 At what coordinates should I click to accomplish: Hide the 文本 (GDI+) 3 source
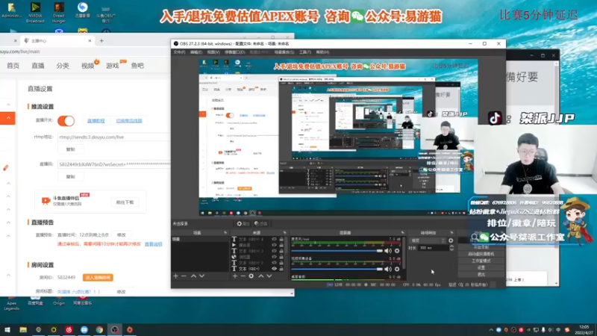click(274, 251)
